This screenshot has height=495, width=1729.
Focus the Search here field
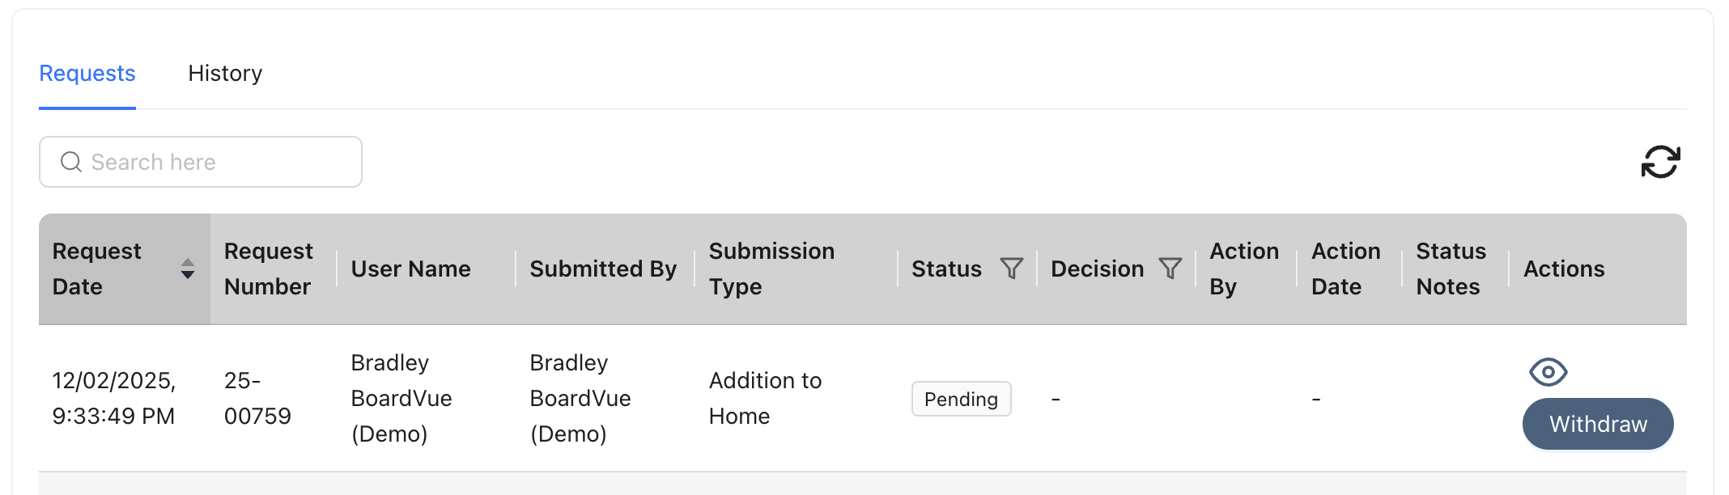coord(201,162)
